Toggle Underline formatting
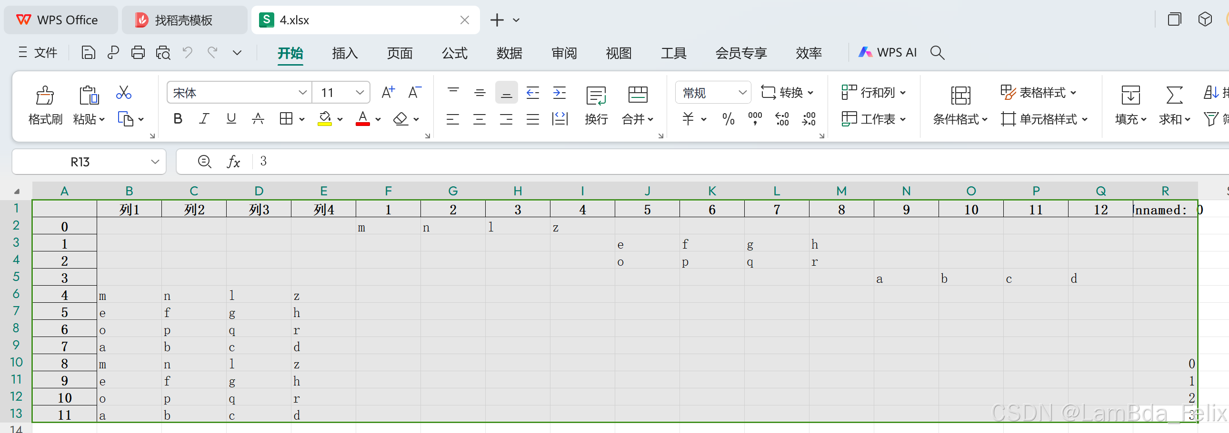The image size is (1229, 433). point(231,119)
